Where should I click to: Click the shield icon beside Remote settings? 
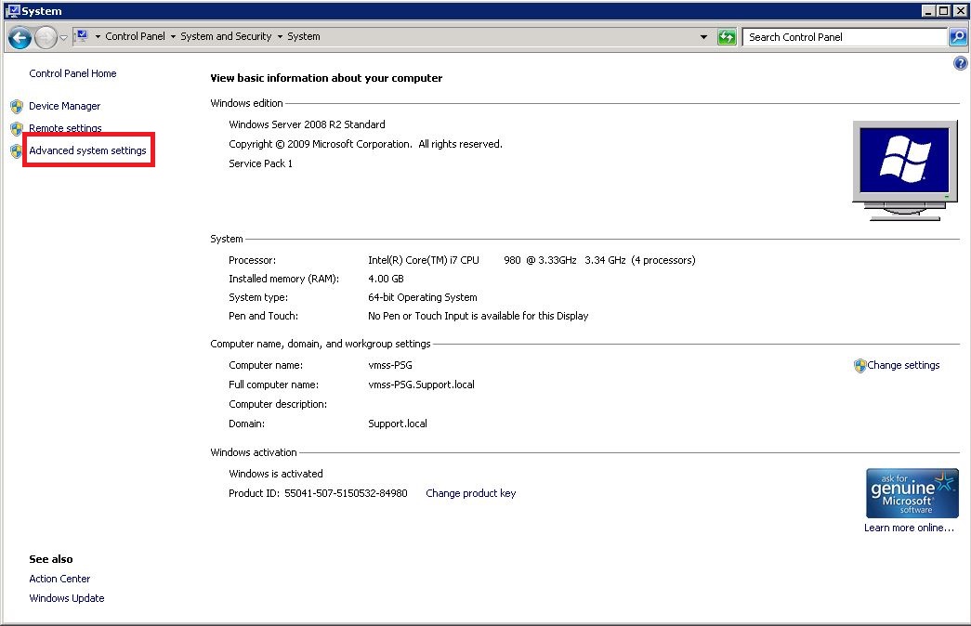(x=17, y=129)
